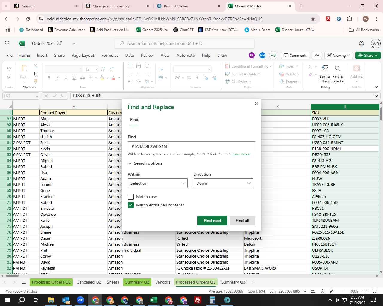Collapse the Search options section

145,163
